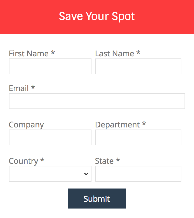Click into the Email input field
The width and height of the screenshot is (194, 218).
[x=97, y=101]
